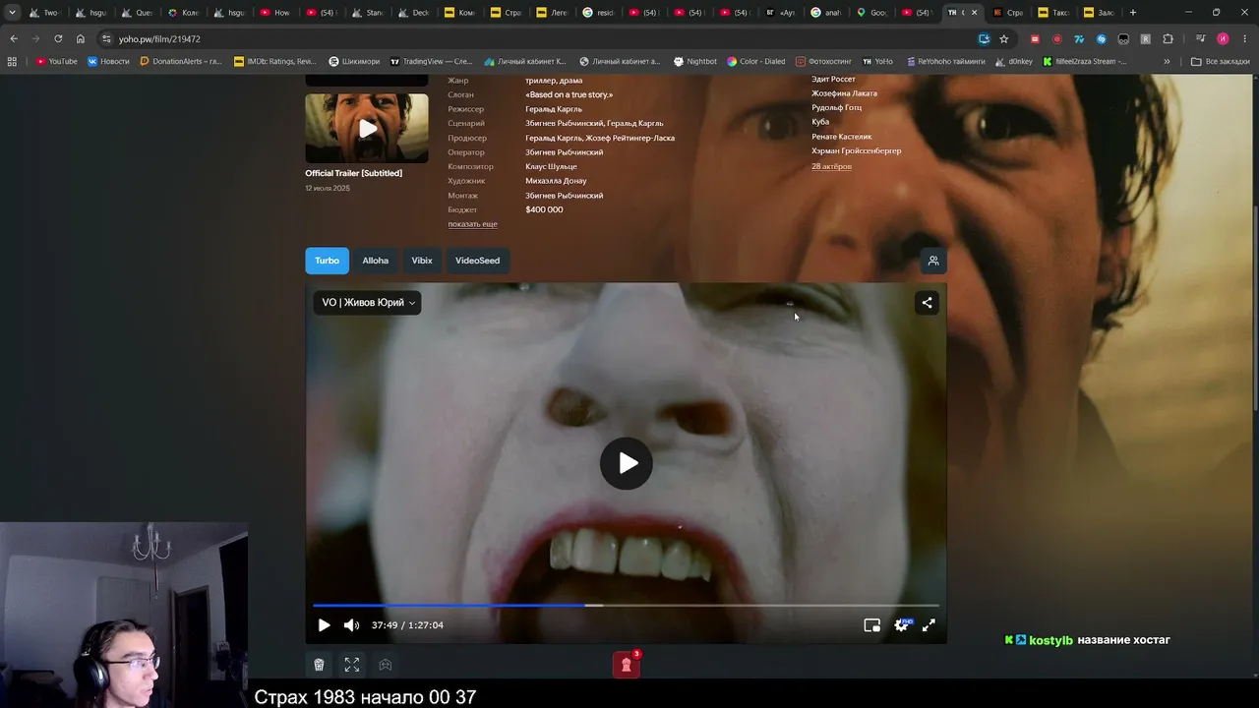Open artist Михаэлла Донау link
Image resolution: width=1259 pixels, height=708 pixels.
pos(556,181)
